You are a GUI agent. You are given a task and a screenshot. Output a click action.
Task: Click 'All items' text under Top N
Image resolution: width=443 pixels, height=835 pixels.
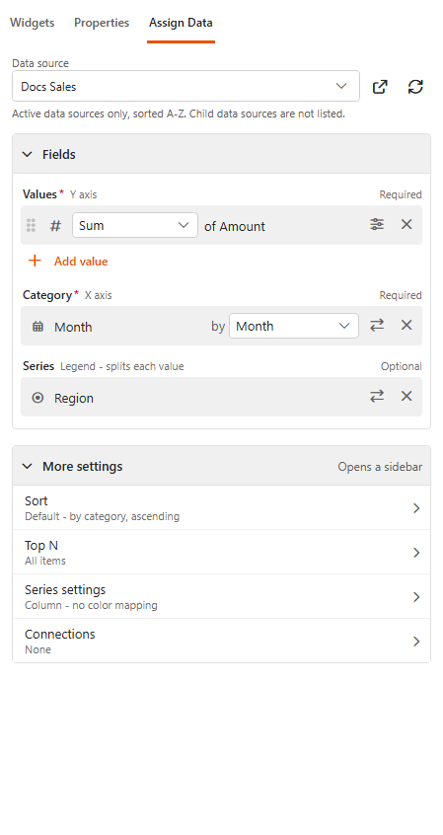[x=45, y=561]
